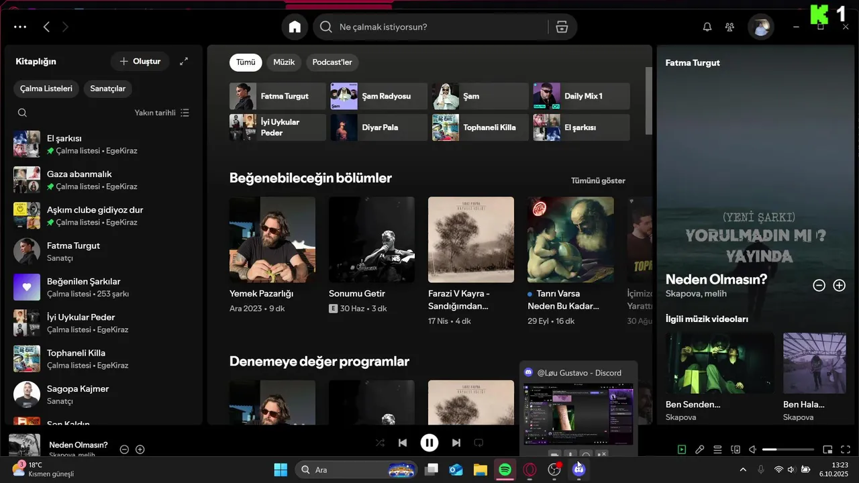This screenshot has height=483, width=859.
Task: Adjust the volume slider
Action: [788, 449]
